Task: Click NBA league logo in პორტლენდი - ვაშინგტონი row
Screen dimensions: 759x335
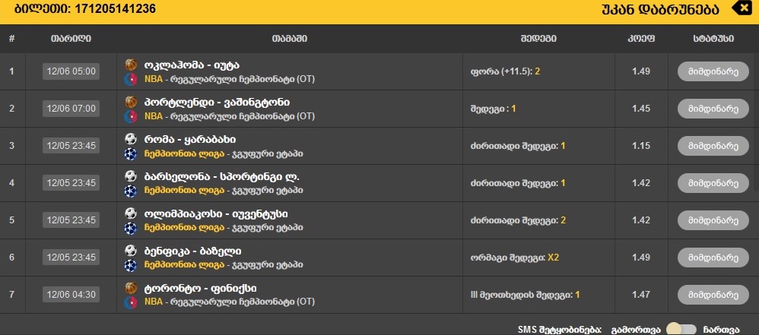Action: click(130, 116)
